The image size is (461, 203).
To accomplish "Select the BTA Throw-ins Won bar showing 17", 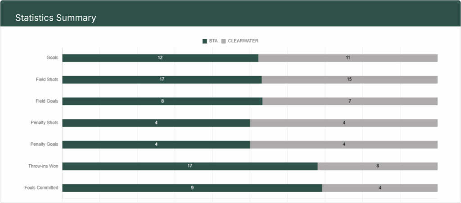I will [190, 166].
